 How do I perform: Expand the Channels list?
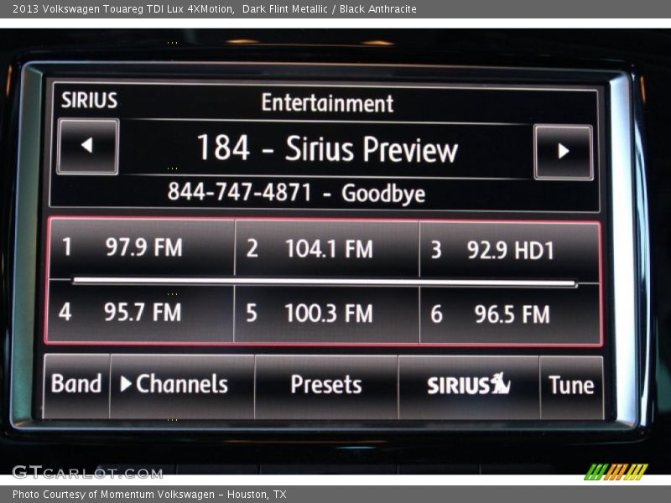point(181,385)
